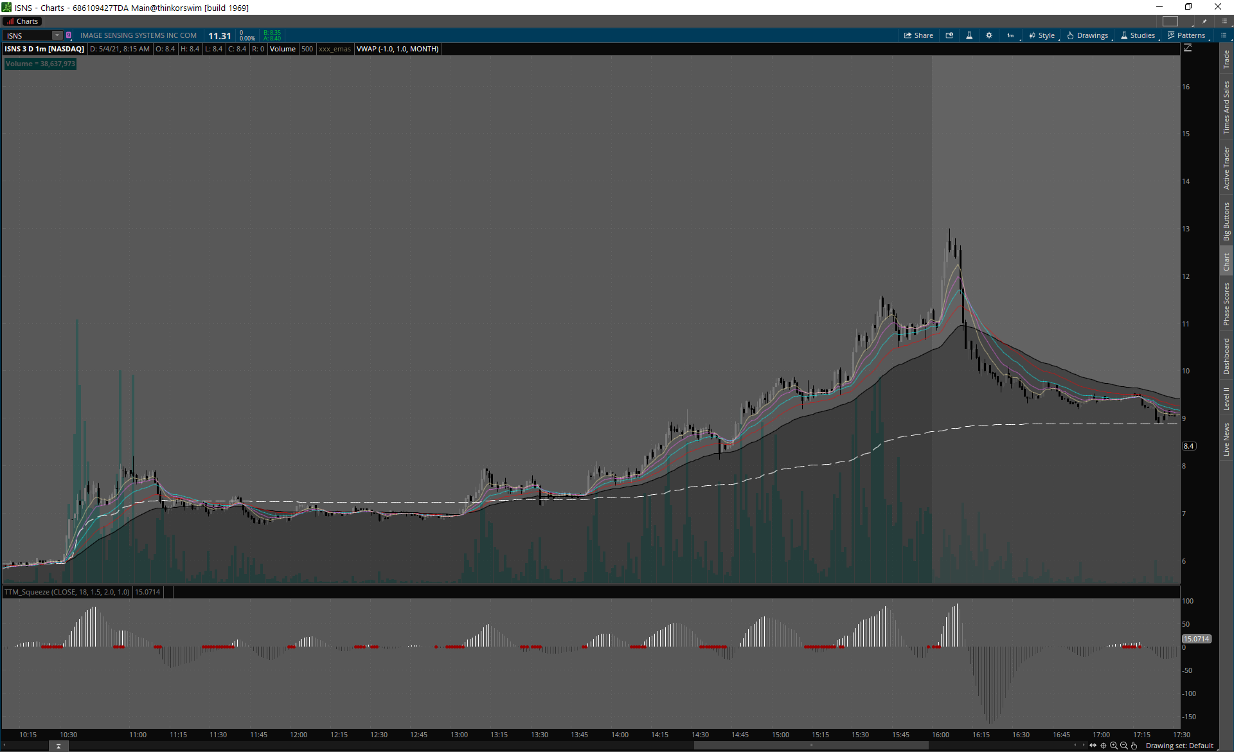Screen dimensions: 1234x752
Task: Toggle the pin window icon
Action: click(x=1205, y=21)
